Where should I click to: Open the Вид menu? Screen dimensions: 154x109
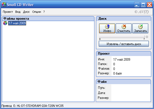point(18,12)
